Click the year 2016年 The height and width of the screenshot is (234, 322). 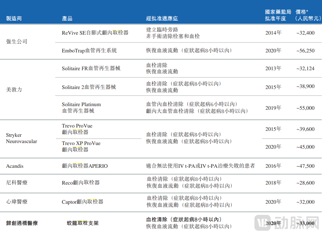click(x=273, y=166)
